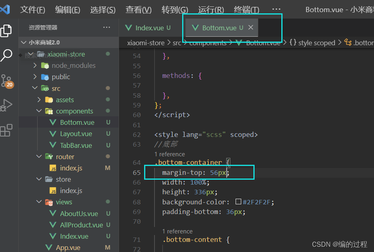Open the Explorer view in activity bar

point(6,31)
